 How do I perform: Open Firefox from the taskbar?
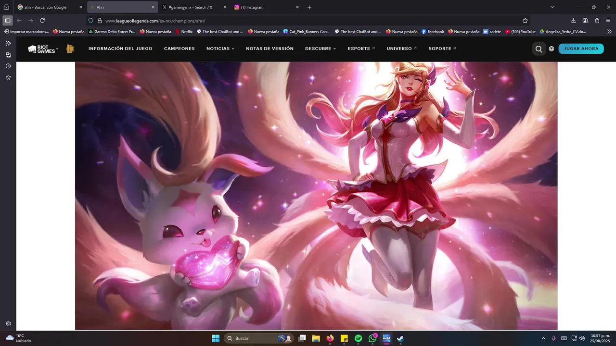click(x=330, y=338)
